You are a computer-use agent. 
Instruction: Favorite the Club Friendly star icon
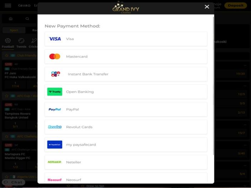pyautogui.click(x=7, y=55)
